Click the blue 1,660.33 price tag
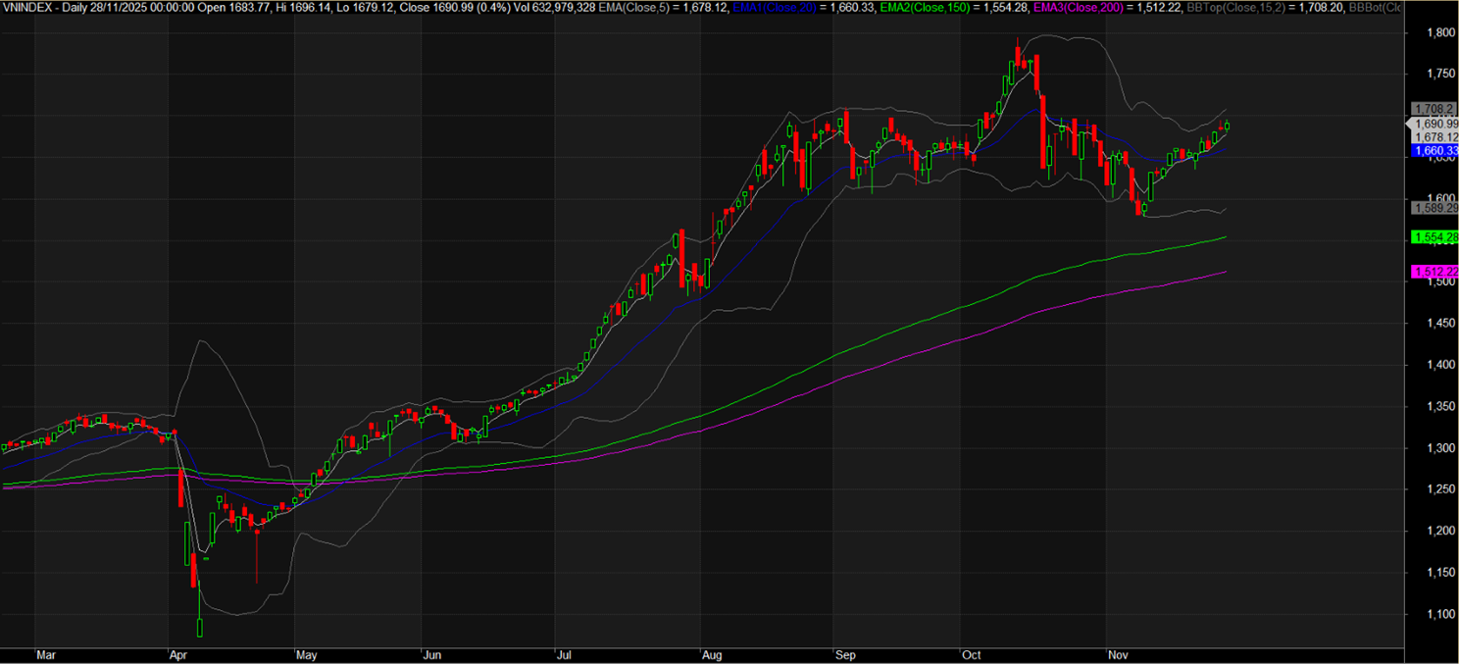1459x664 pixels. [1434, 151]
